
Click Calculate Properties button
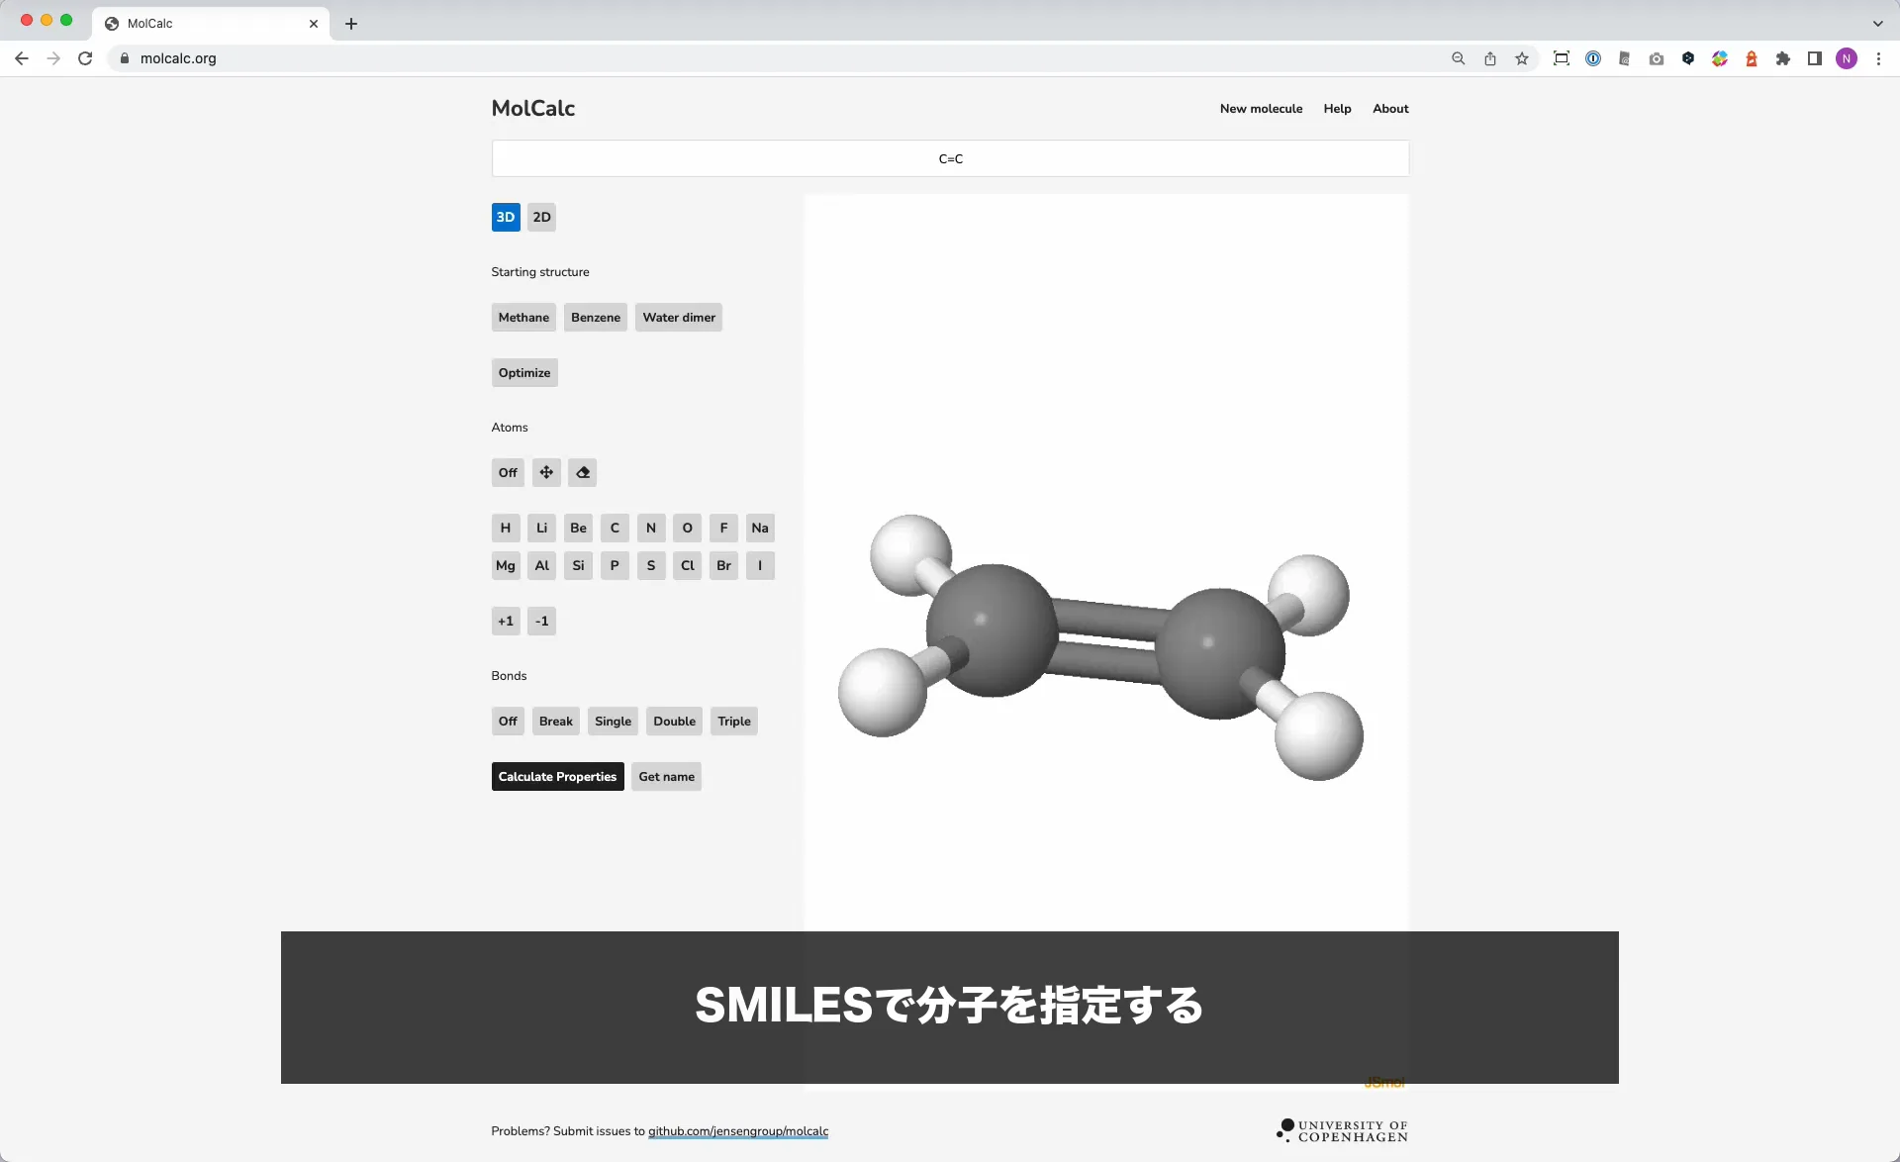pos(557,776)
